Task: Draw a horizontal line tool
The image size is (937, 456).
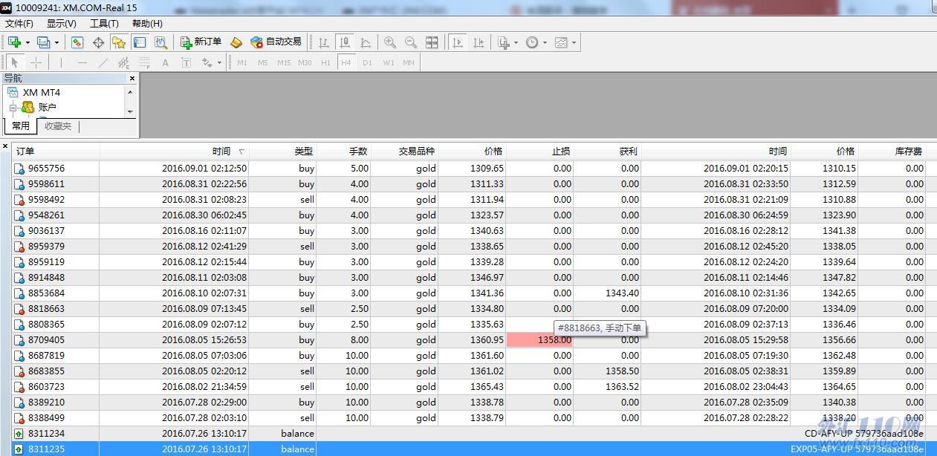Action: click(x=82, y=62)
